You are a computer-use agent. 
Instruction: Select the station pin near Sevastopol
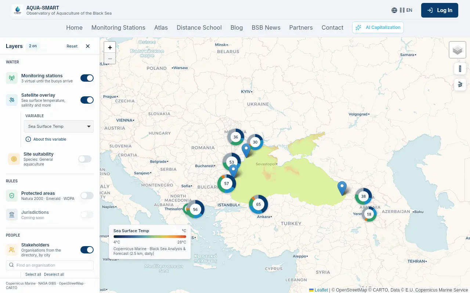coord(246,150)
